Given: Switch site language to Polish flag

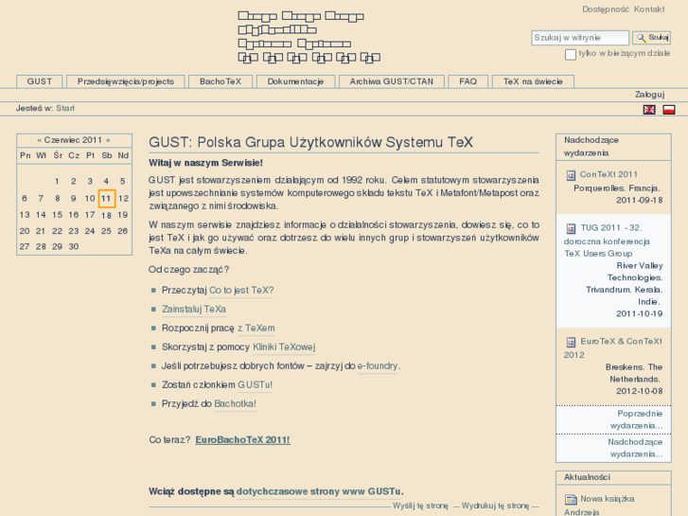Looking at the screenshot, I should (669, 110).
